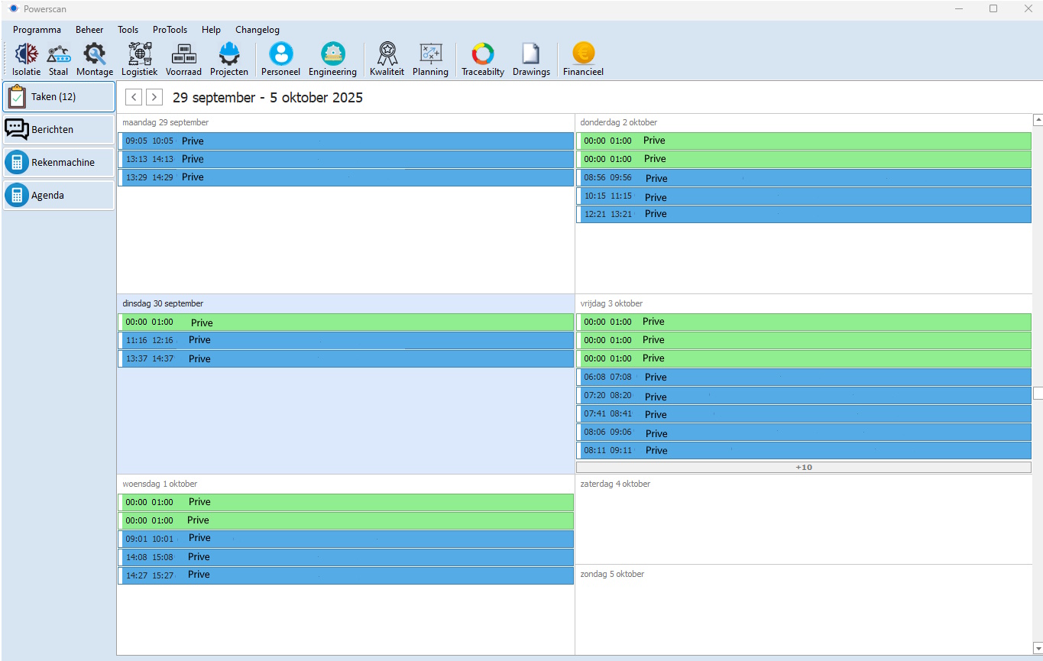The width and height of the screenshot is (1043, 661).
Task: Open the Kwaliteit ribbon icon
Action: point(387,58)
